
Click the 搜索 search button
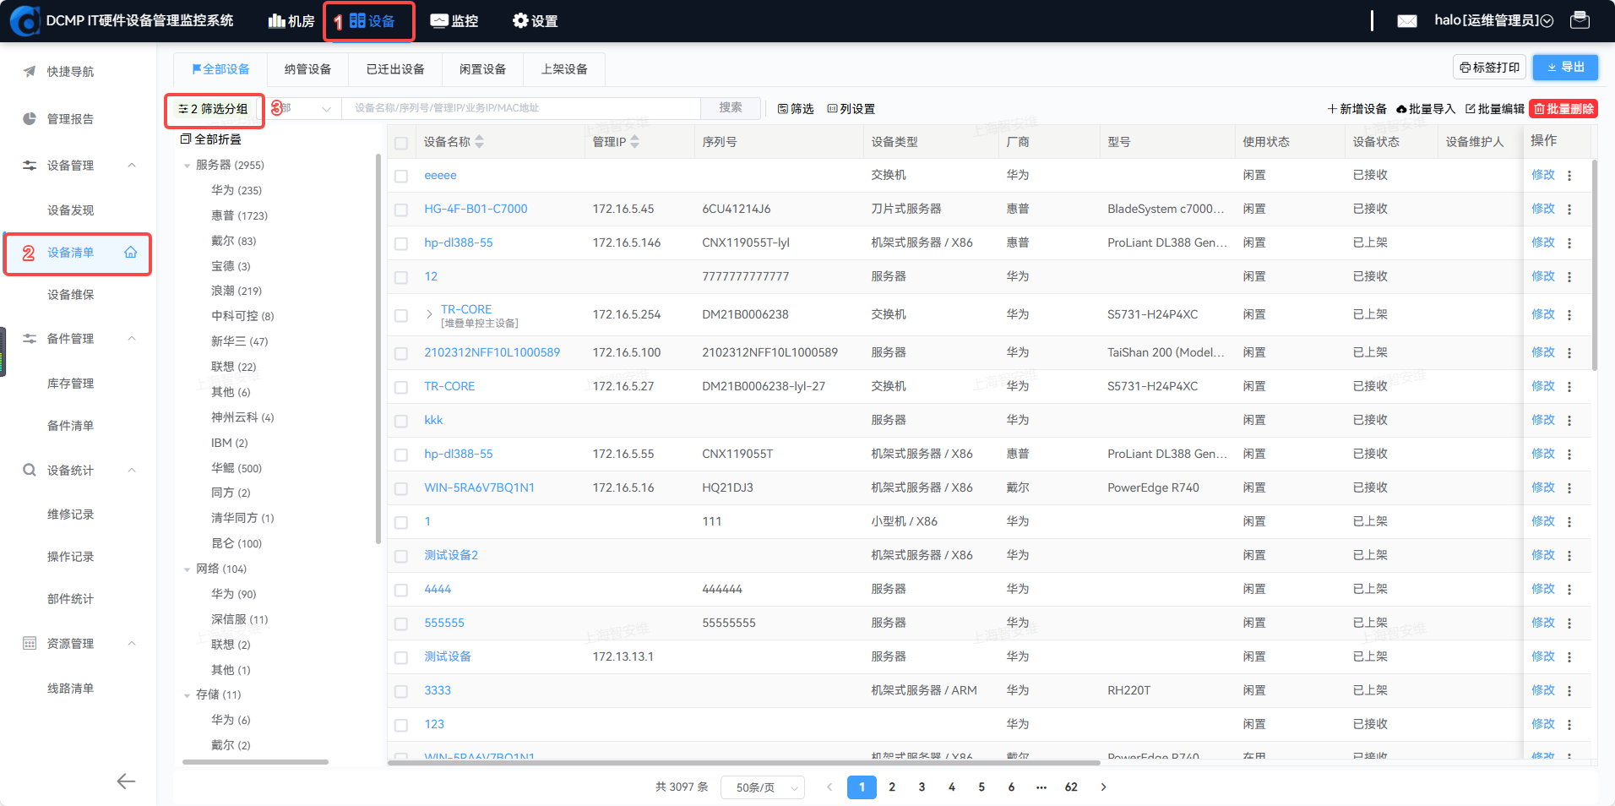pos(731,108)
